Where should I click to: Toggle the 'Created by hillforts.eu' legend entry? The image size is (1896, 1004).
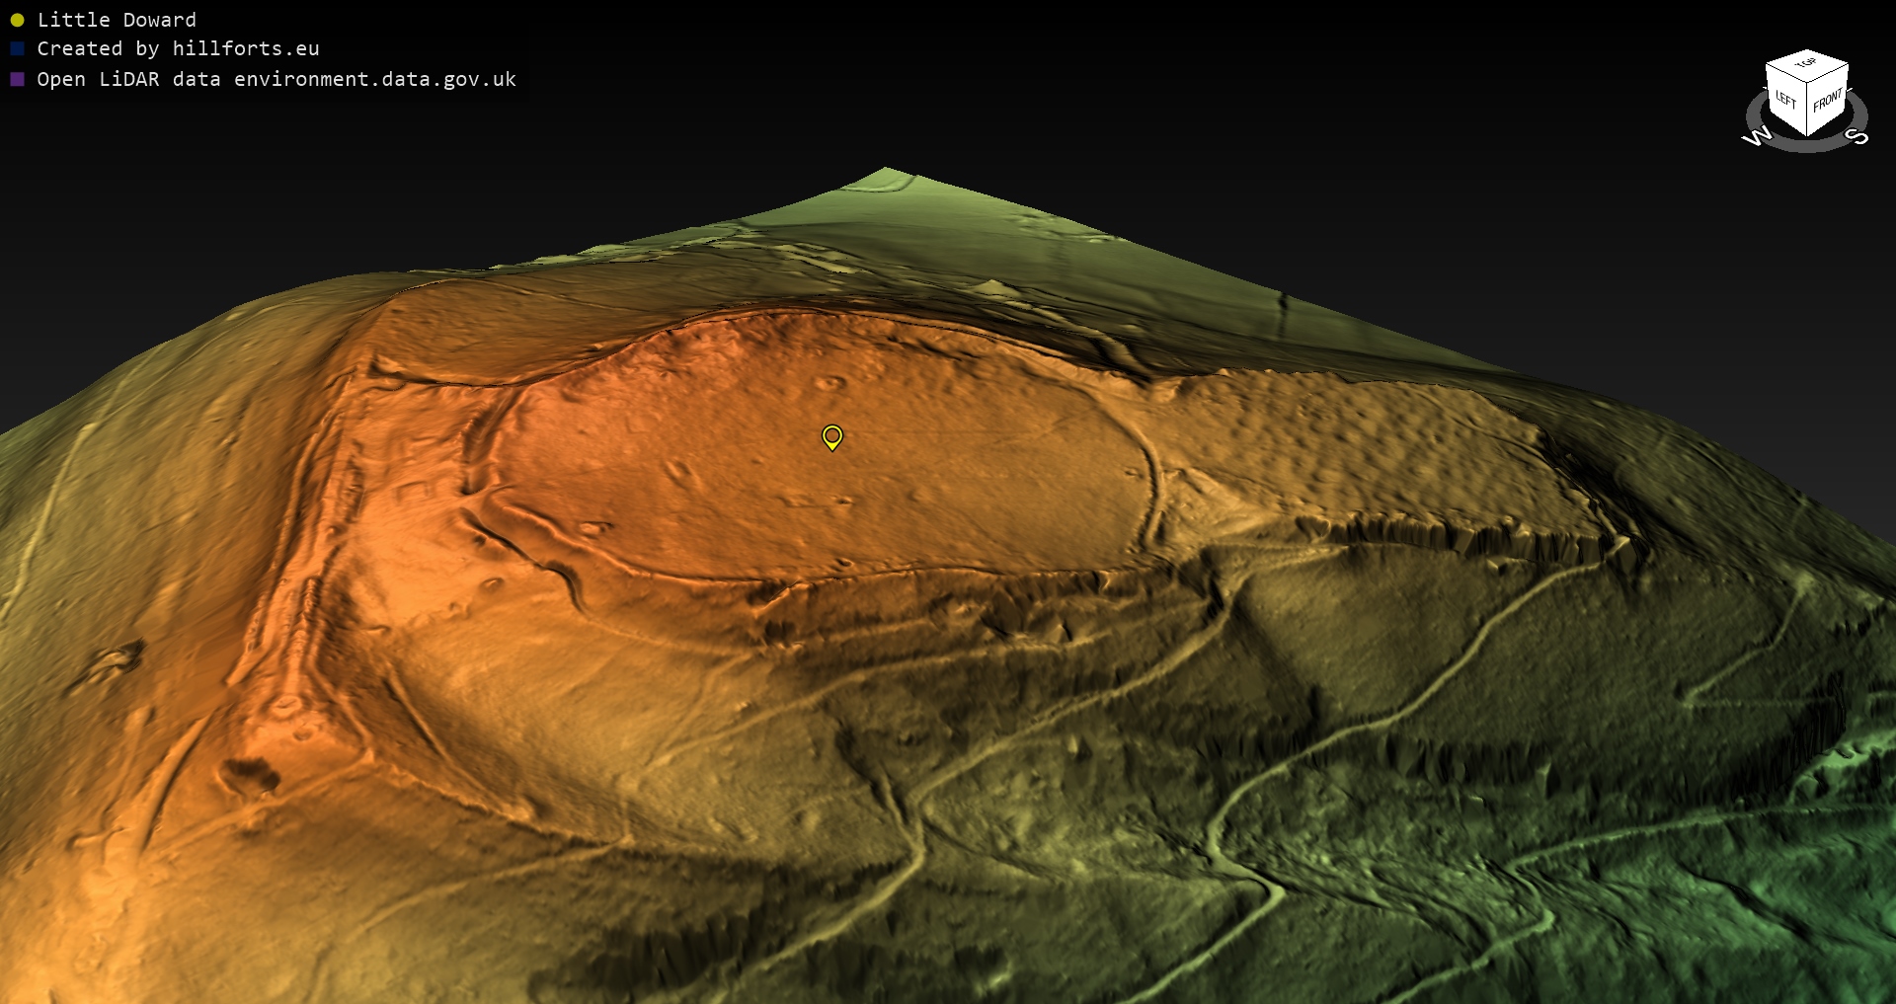178,48
